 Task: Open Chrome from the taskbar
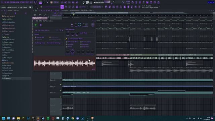[73, 118]
